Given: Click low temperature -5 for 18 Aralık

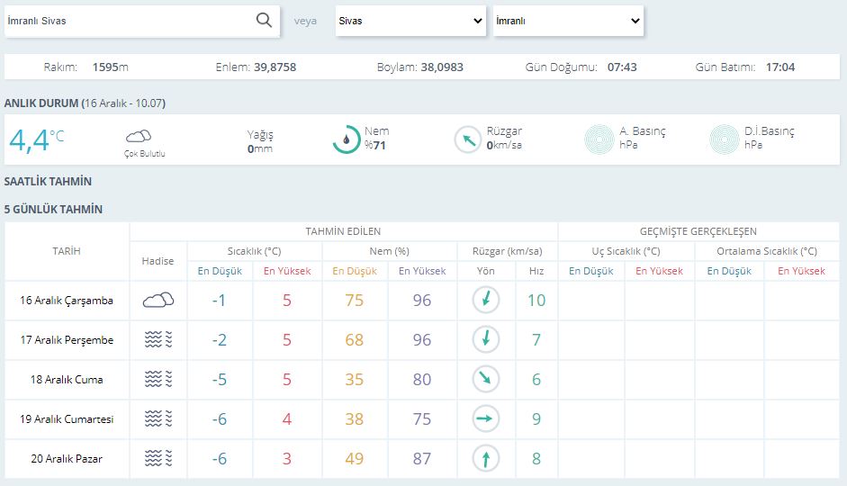Looking at the screenshot, I should 219,379.
